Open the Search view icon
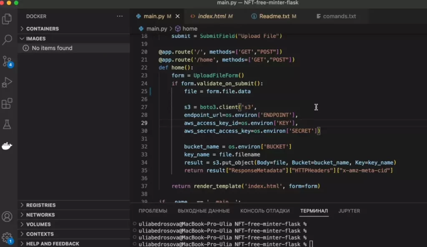427x247 pixels. coord(7,40)
